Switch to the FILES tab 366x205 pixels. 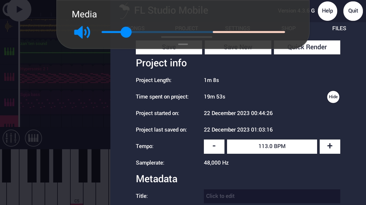click(x=339, y=28)
